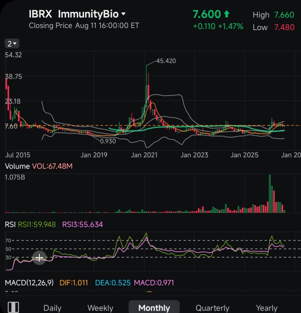This screenshot has height=313, width=301.
Task: Click the 45.420 peak price label
Action: [166, 61]
